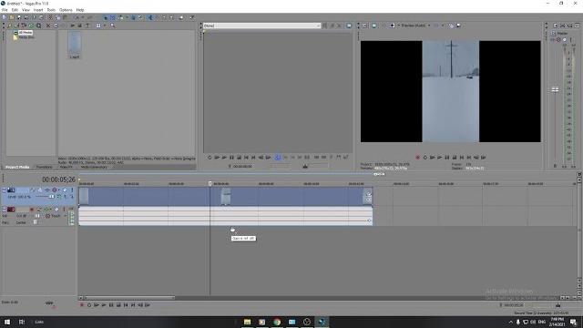Screen dimensions: 583x328
Task: Select Media Bins in the media tree
Action: pos(26,37)
